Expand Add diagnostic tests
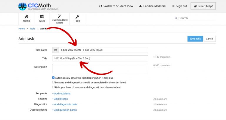This screenshot has width=226, height=120. (x=65, y=104)
